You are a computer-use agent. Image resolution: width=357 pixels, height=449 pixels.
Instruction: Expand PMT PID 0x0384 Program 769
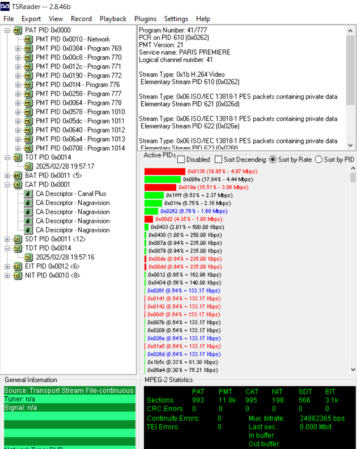18,49
